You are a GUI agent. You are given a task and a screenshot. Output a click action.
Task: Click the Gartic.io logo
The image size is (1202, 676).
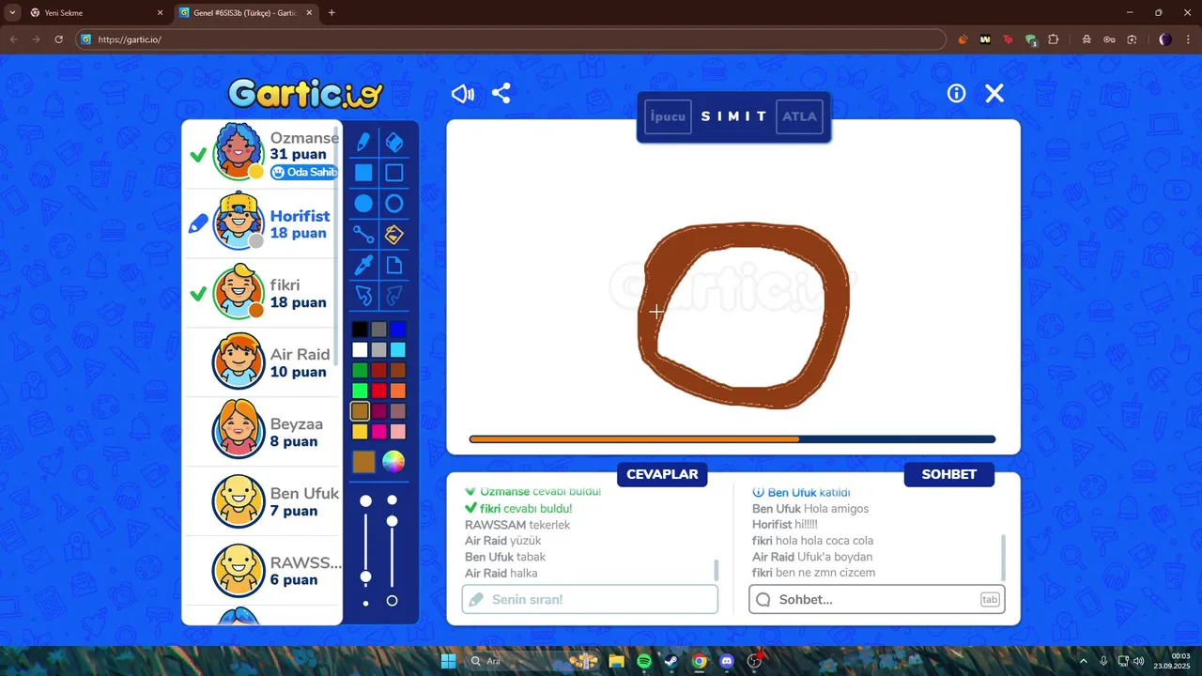coord(306,93)
